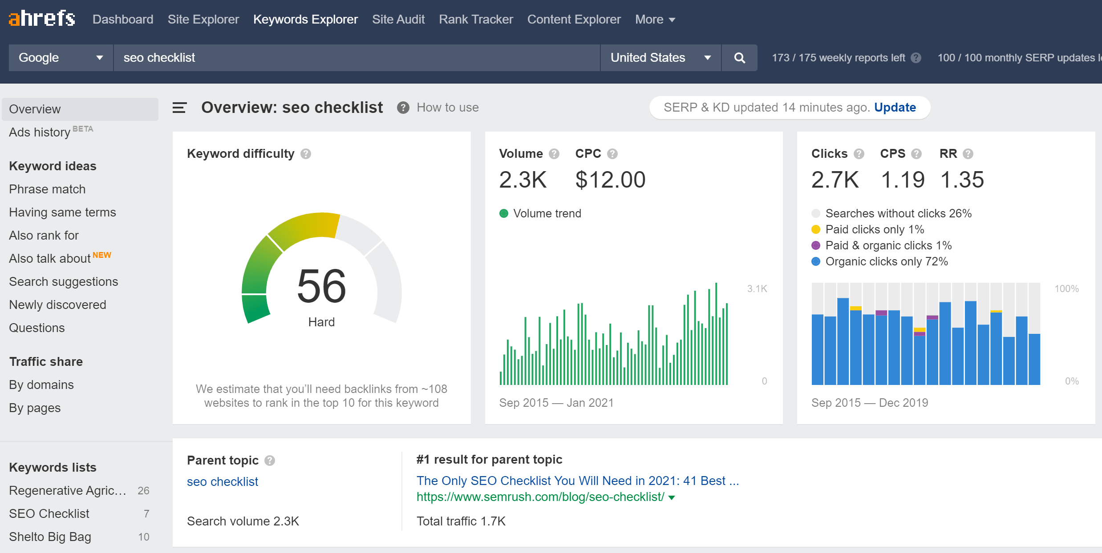
Task: Open the seo checklist parent topic link
Action: (223, 481)
